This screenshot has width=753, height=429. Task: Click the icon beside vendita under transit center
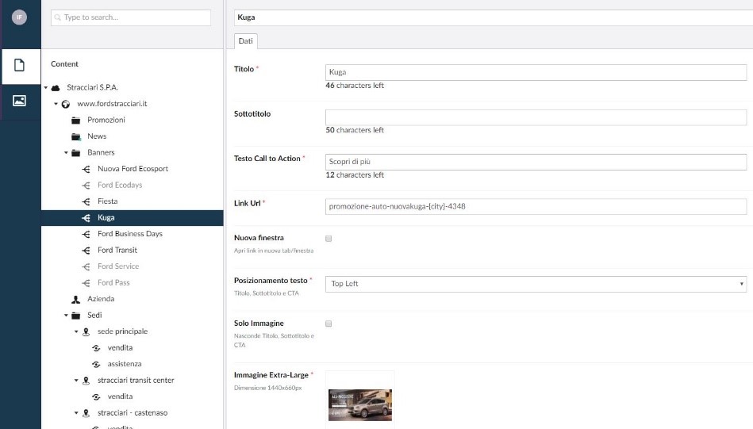click(96, 396)
